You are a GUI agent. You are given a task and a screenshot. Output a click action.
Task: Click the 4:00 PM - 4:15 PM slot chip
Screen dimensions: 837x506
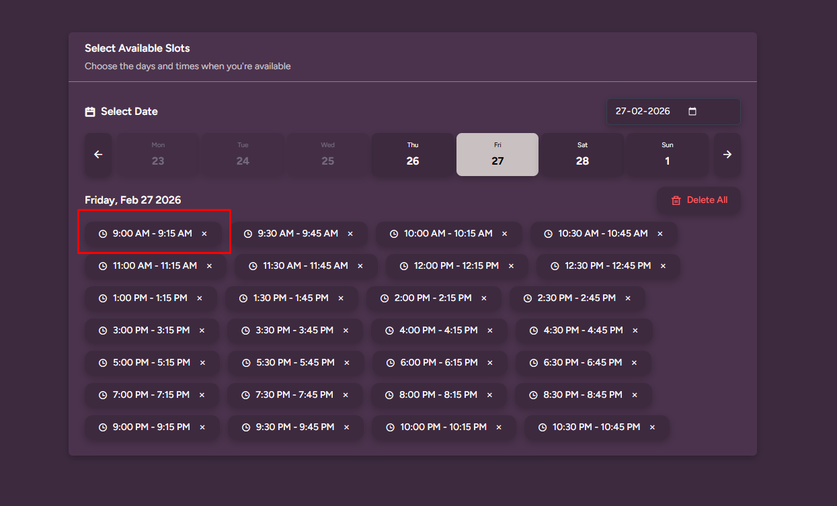438,331
